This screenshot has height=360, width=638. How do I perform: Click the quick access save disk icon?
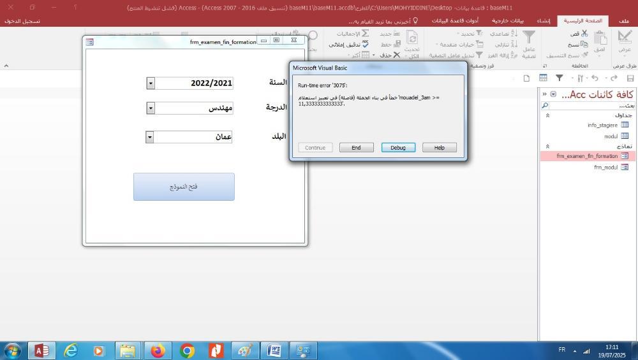point(630,78)
